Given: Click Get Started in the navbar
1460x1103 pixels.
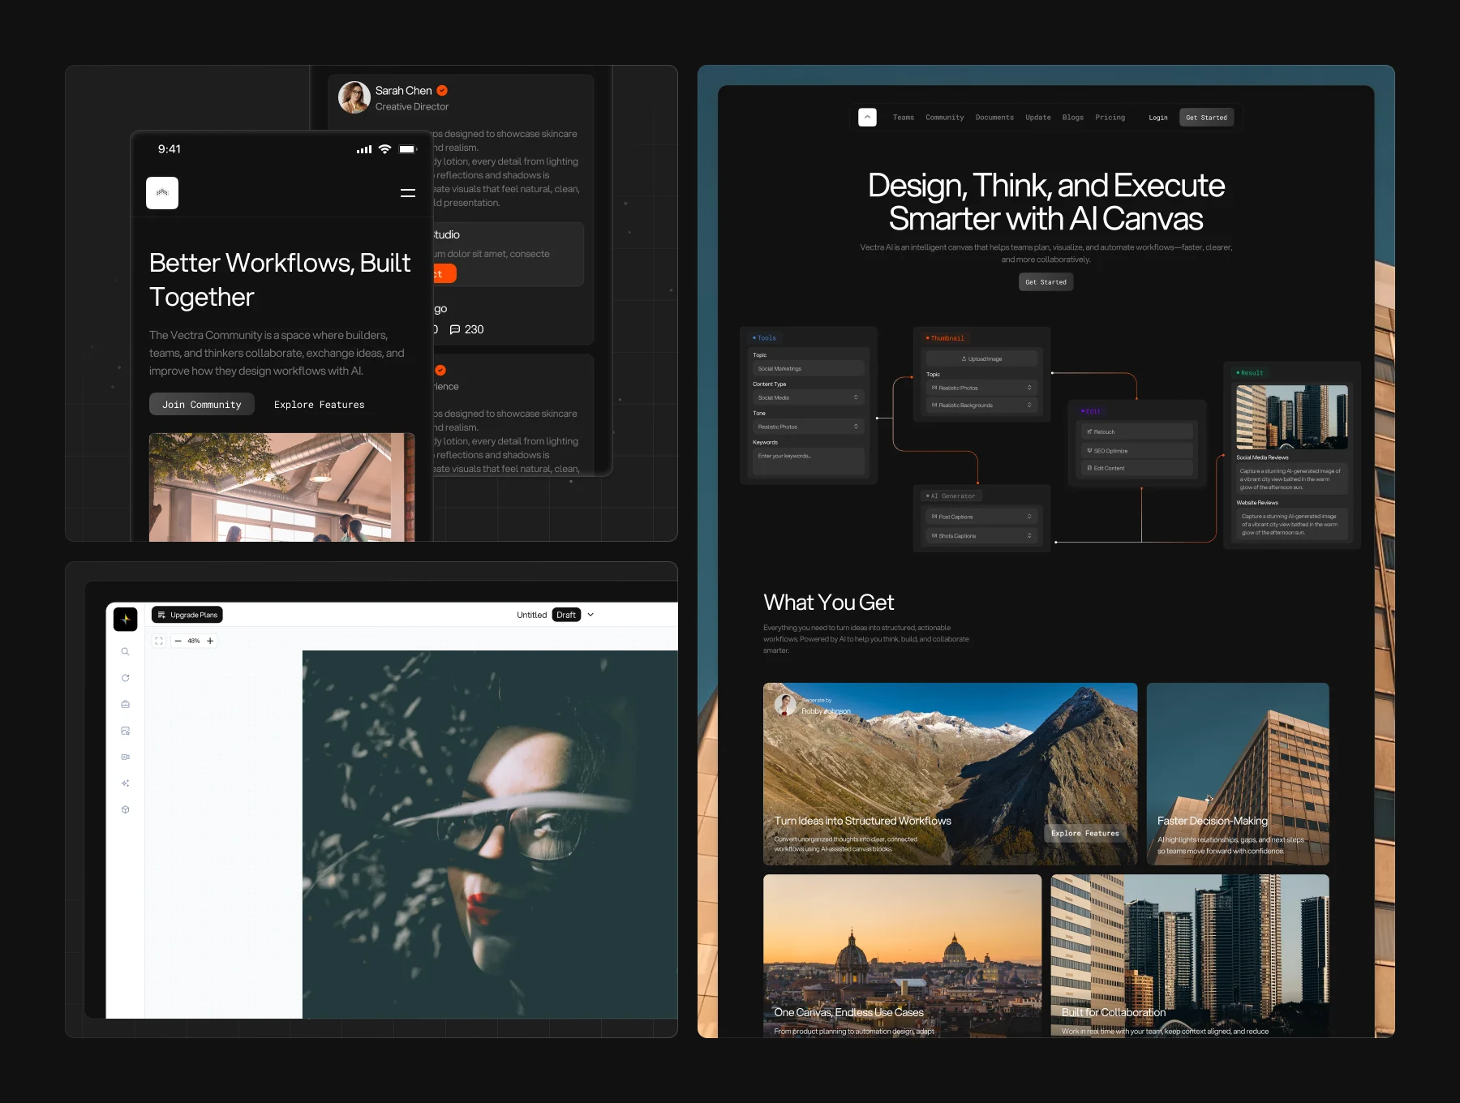Looking at the screenshot, I should pos(1206,118).
